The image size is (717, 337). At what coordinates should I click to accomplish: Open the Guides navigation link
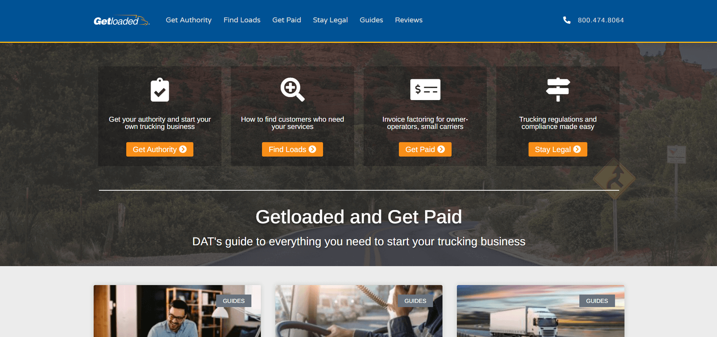coord(371,20)
